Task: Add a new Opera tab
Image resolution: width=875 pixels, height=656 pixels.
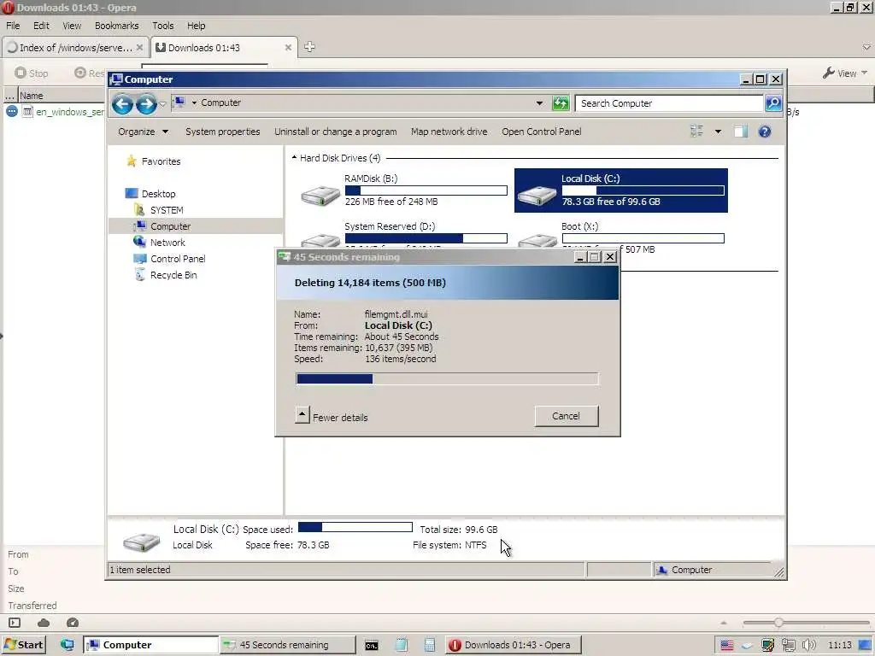Action: pyautogui.click(x=309, y=48)
